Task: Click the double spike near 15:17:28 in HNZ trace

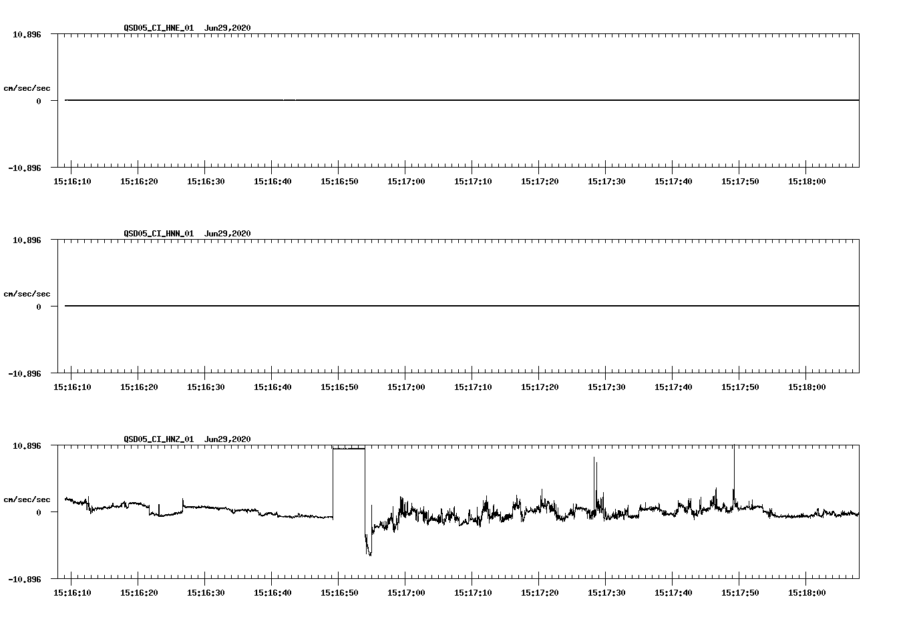Action: point(595,484)
